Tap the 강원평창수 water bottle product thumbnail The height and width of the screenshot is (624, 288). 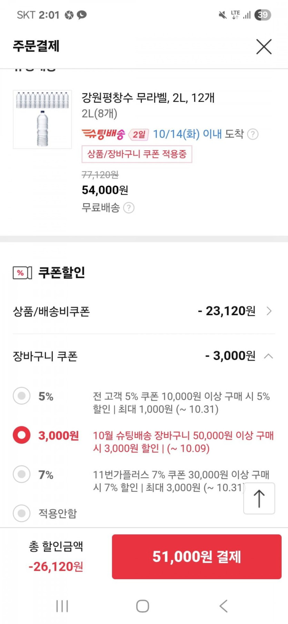pyautogui.click(x=42, y=119)
